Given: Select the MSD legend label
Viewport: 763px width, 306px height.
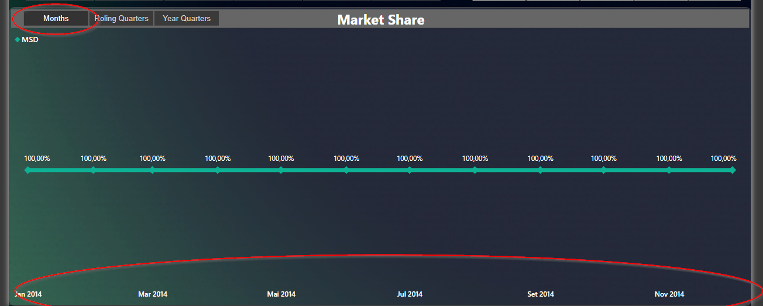Looking at the screenshot, I should [30, 40].
